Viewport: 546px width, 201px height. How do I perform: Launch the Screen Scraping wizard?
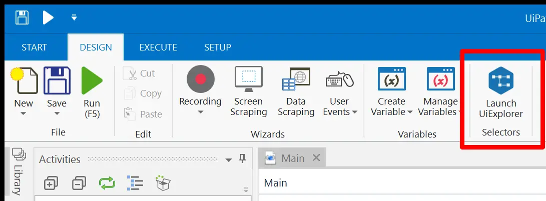[x=248, y=92]
